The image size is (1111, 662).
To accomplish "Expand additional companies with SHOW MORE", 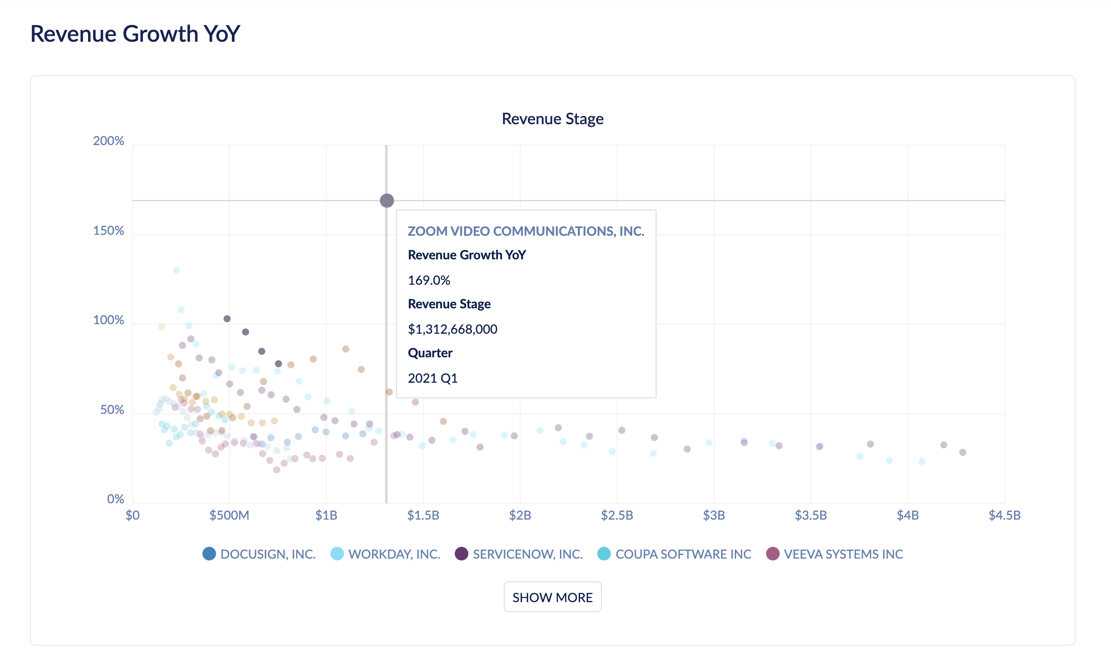I will pyautogui.click(x=552, y=597).
